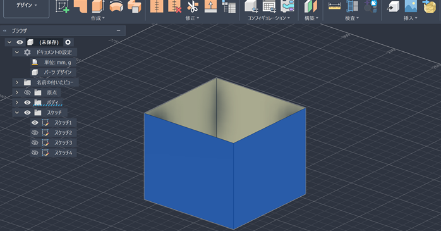Collapse the unsaved root component node
Image resolution: width=441 pixels, height=231 pixels.
9,42
